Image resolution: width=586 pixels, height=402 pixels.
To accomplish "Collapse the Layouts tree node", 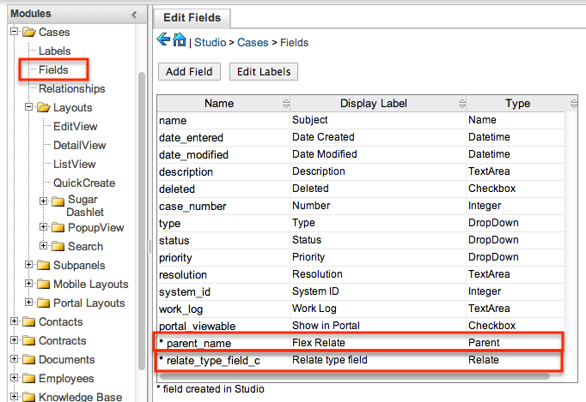I will click(29, 107).
